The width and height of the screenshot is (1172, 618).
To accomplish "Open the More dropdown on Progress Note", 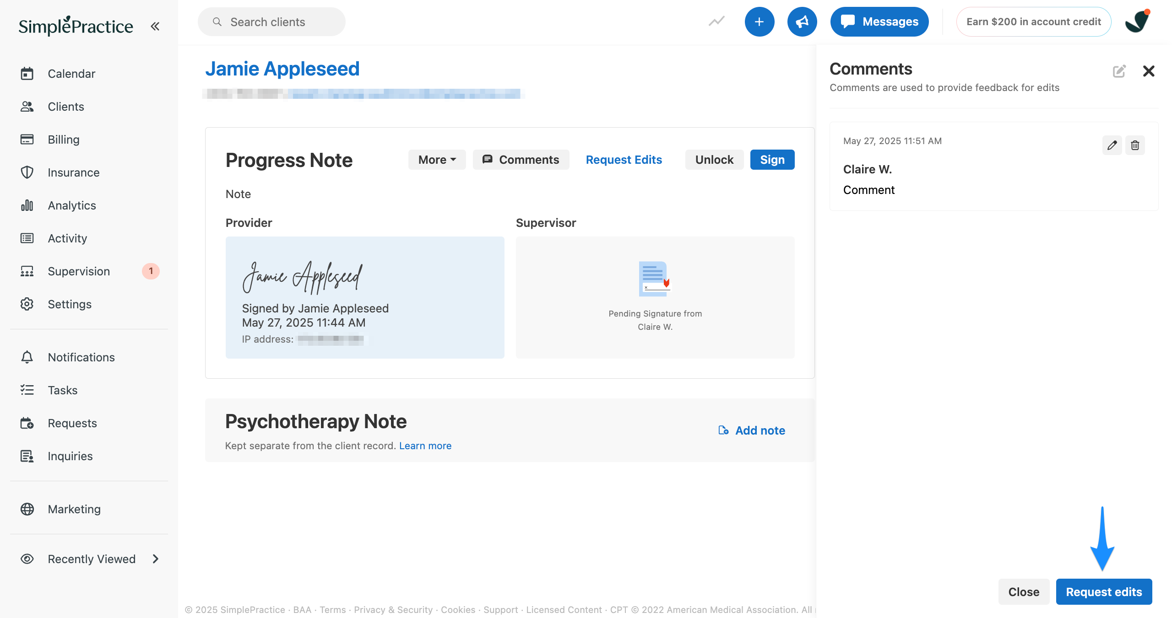I will point(437,160).
